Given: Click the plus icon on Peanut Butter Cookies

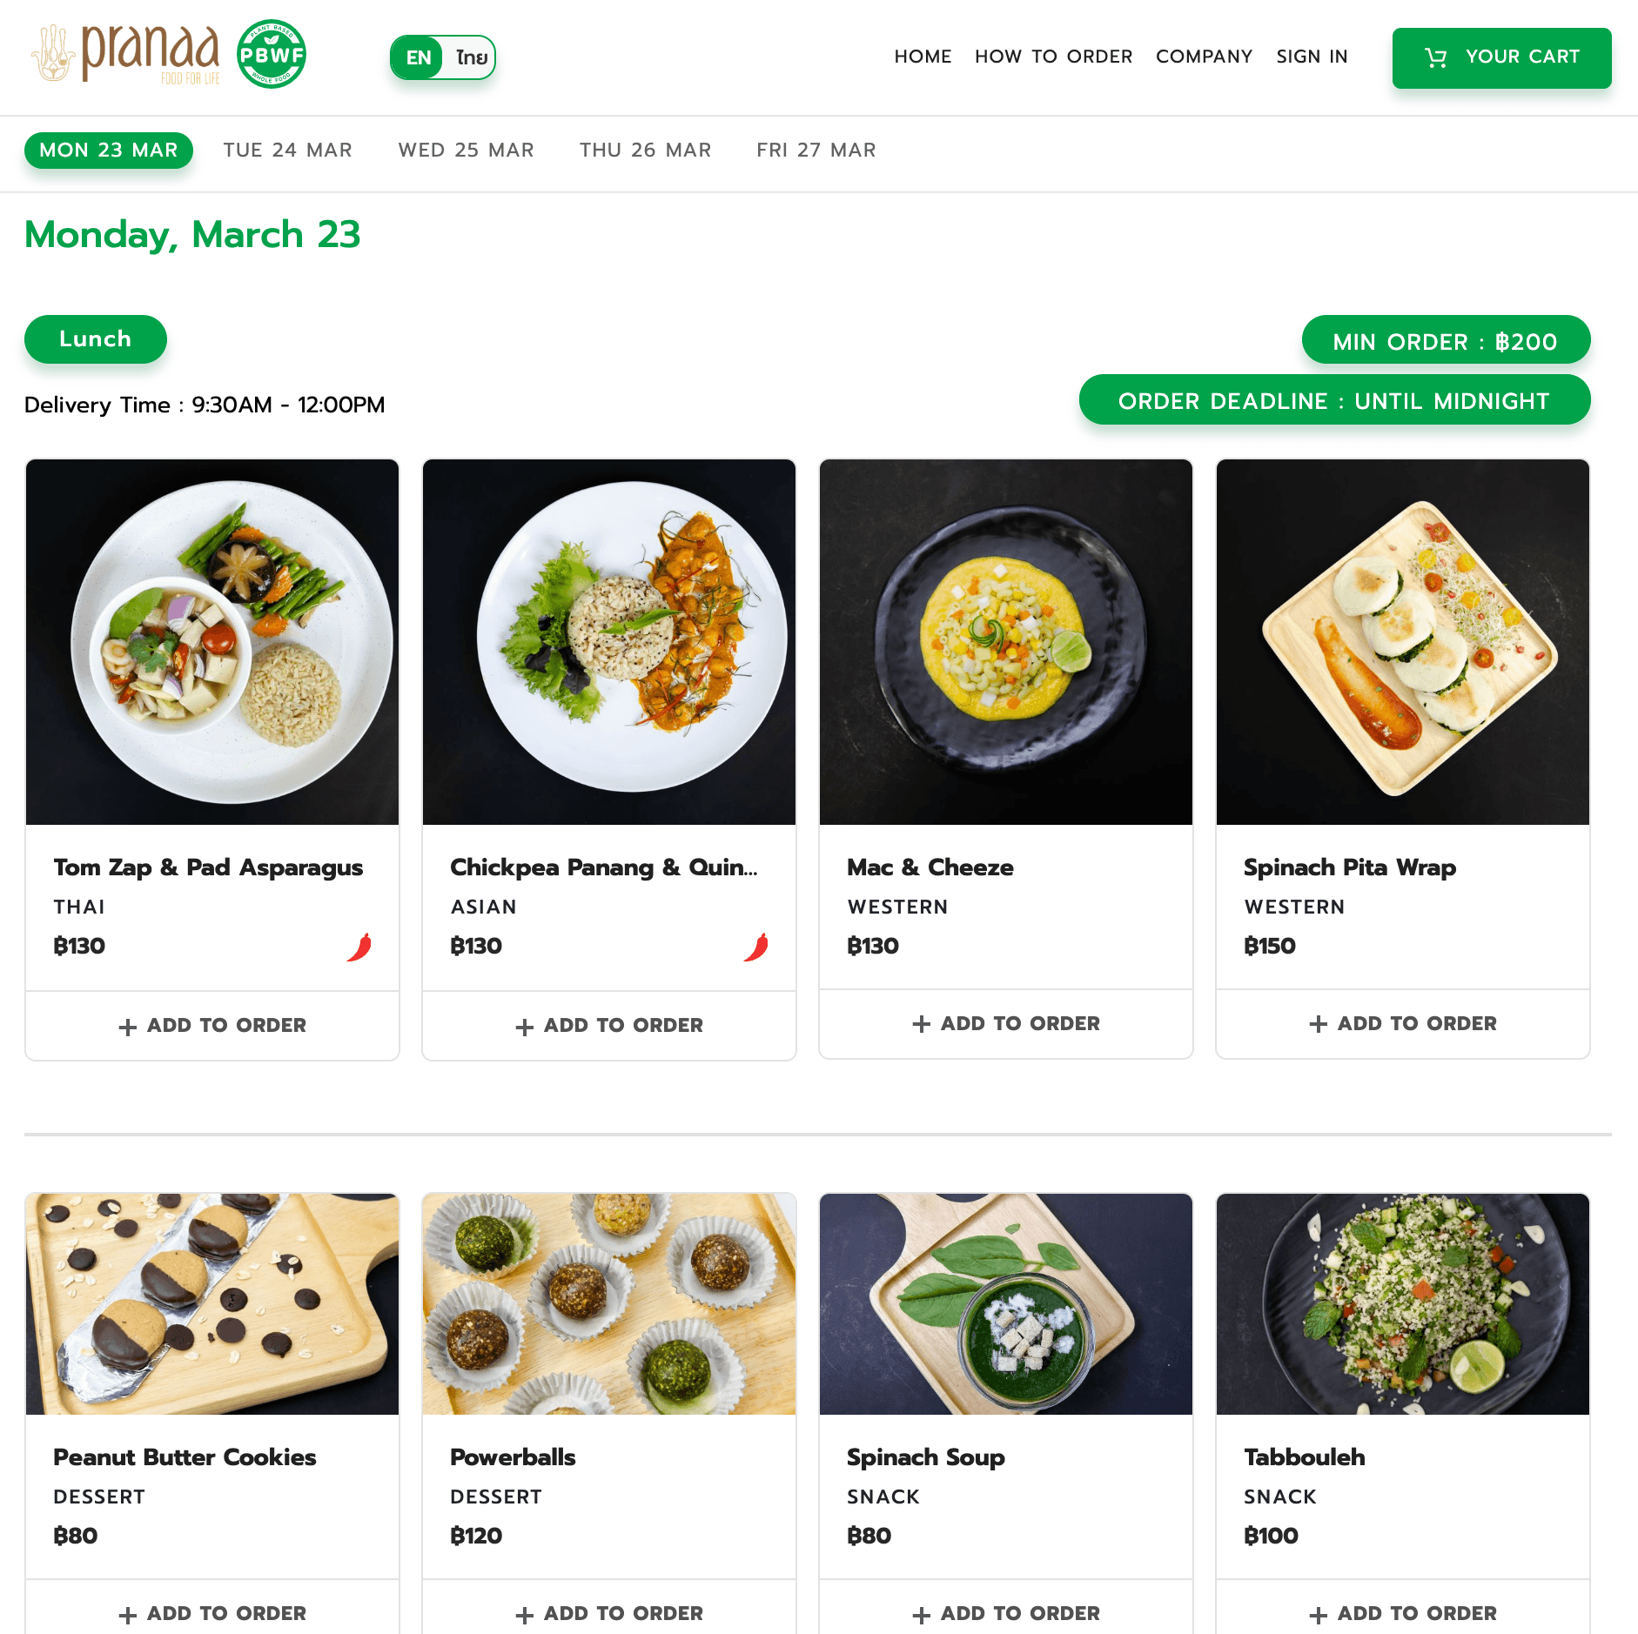Looking at the screenshot, I should (x=128, y=1614).
